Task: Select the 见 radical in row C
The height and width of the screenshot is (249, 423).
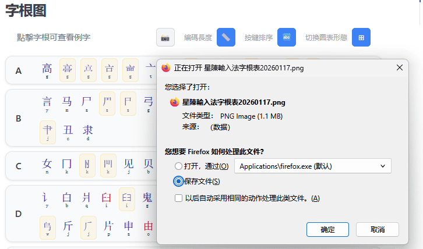Action: click(x=128, y=165)
